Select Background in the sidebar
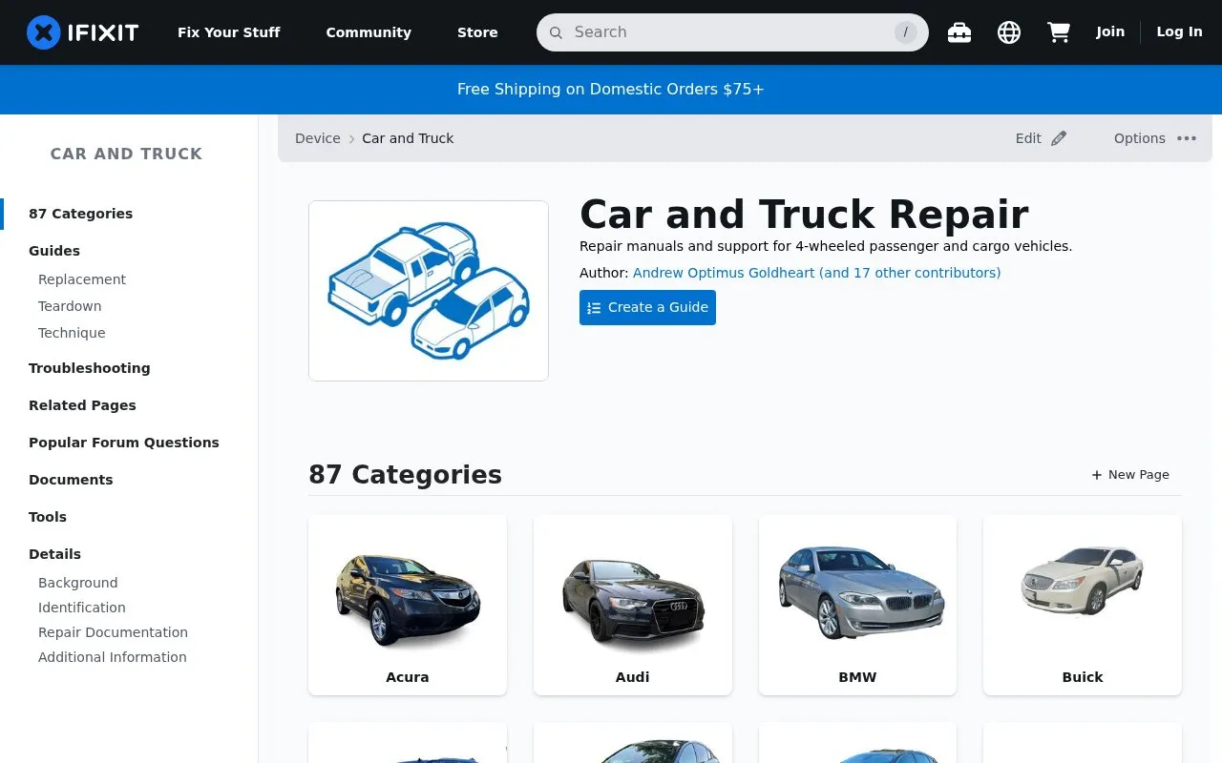 [78, 583]
